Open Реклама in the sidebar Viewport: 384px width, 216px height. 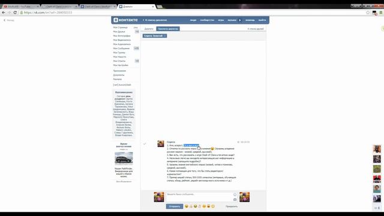[x=118, y=79]
